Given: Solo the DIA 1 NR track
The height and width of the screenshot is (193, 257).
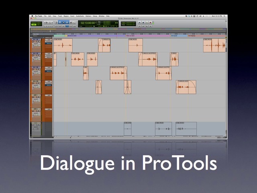Looking at the screenshot, I should click(x=37, y=41).
